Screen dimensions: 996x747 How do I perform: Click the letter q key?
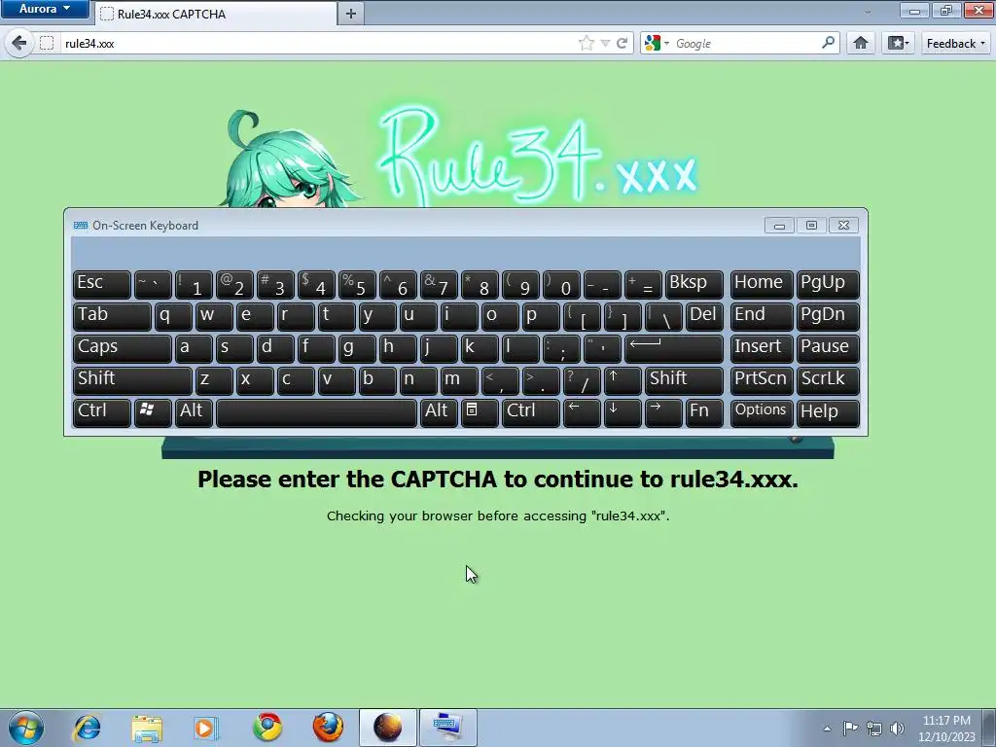click(173, 316)
